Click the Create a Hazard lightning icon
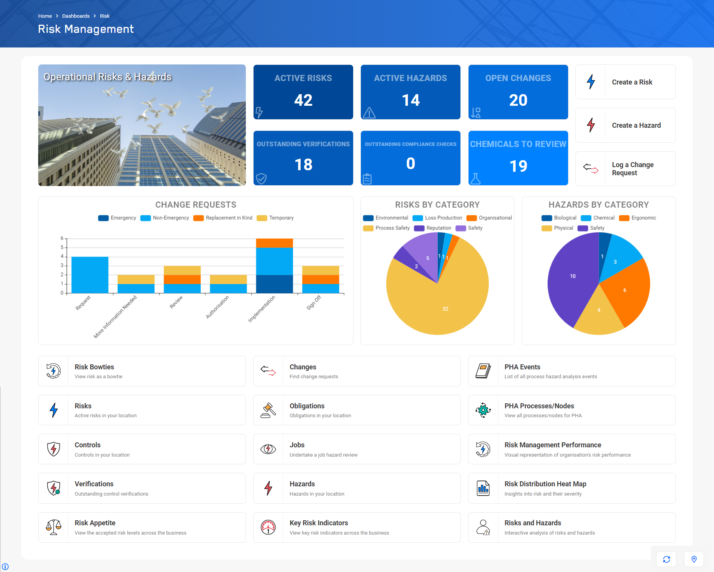Viewport: 714px width, 572px height. point(591,125)
